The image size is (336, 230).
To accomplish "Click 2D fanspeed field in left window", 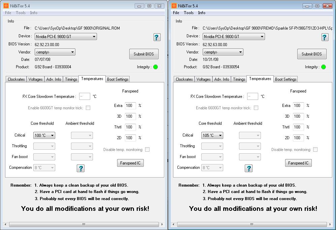I will [130, 138].
